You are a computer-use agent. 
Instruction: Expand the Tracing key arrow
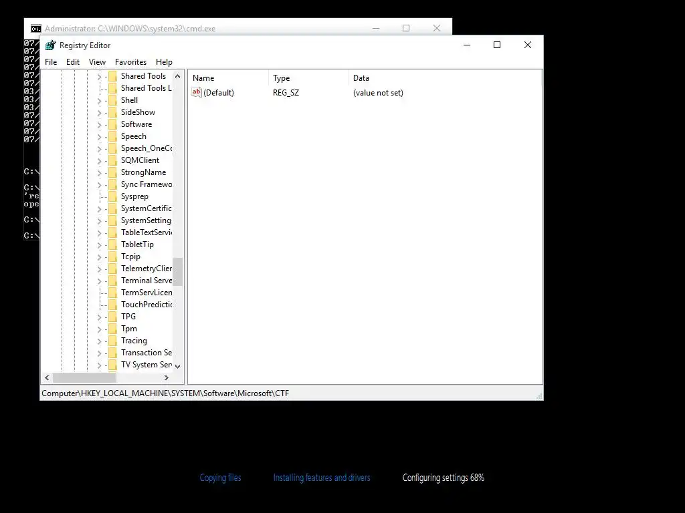[x=99, y=341]
